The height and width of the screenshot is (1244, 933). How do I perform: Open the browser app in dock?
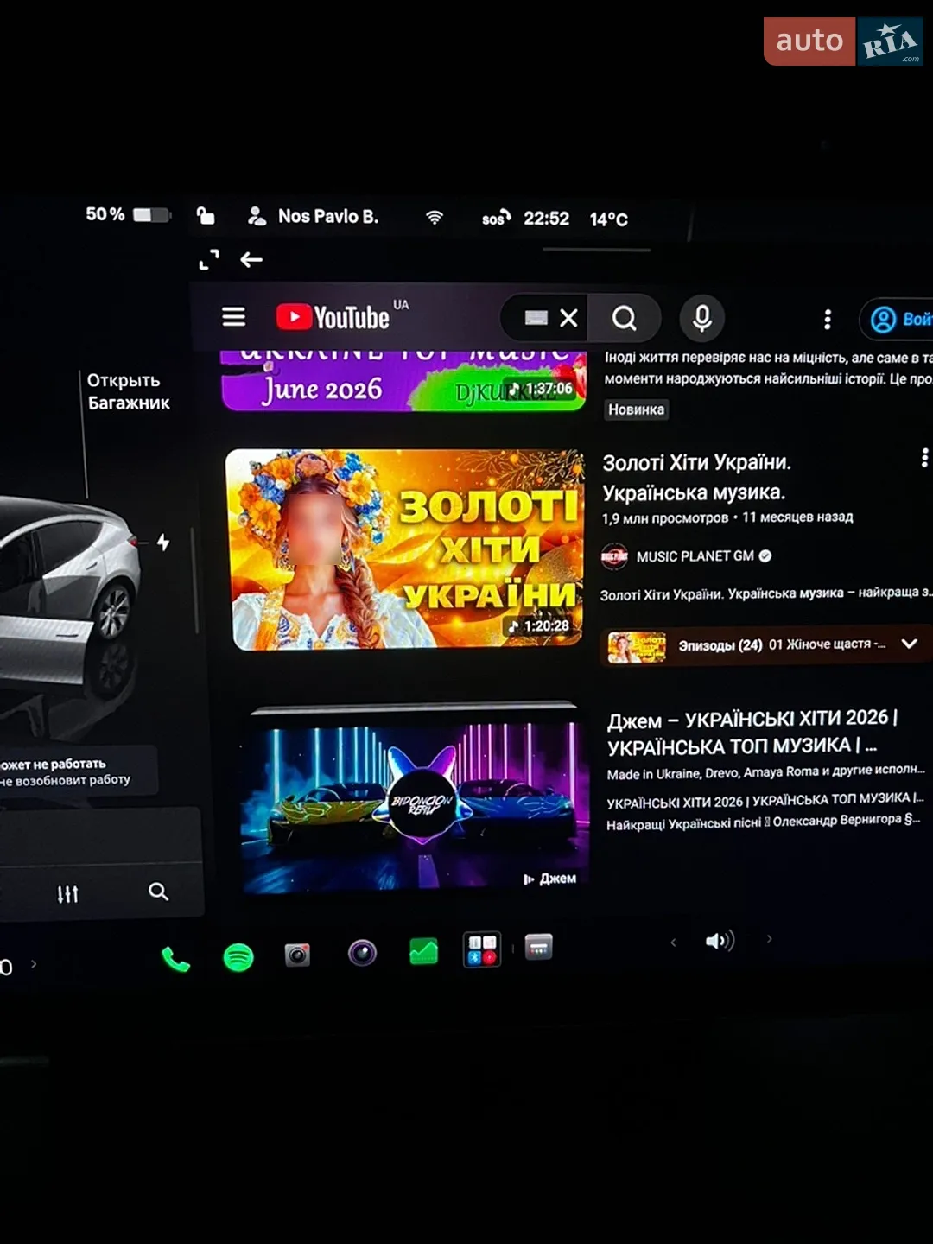pyautogui.click(x=538, y=947)
